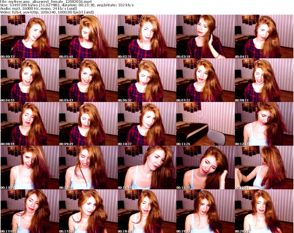This screenshot has height=233, width=294.
Task: Click the thumbnail timestamped 00:00:53
Action: (x=30, y=36)
